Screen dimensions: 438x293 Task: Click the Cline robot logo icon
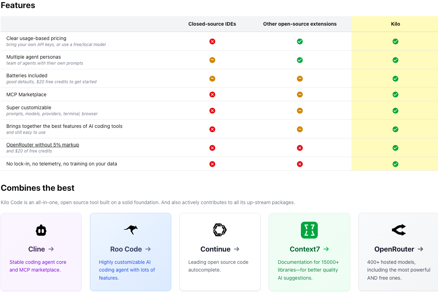click(x=41, y=230)
